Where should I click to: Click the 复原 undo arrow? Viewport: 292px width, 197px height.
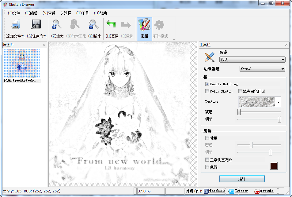point(111,24)
